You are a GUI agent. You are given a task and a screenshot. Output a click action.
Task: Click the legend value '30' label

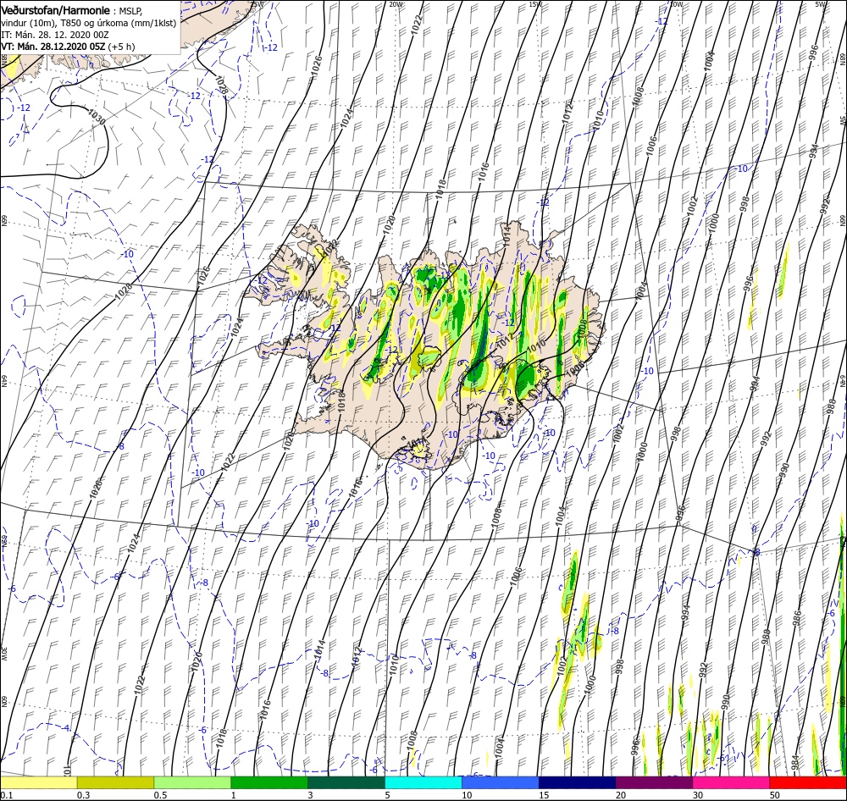pos(698,795)
